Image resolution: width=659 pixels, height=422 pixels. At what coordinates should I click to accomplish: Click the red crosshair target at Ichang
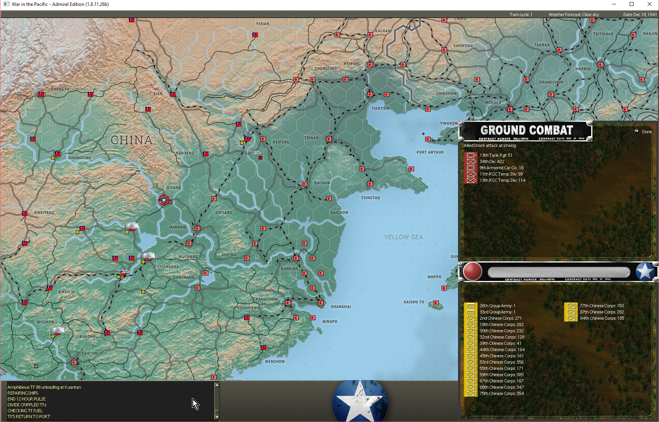[164, 200]
